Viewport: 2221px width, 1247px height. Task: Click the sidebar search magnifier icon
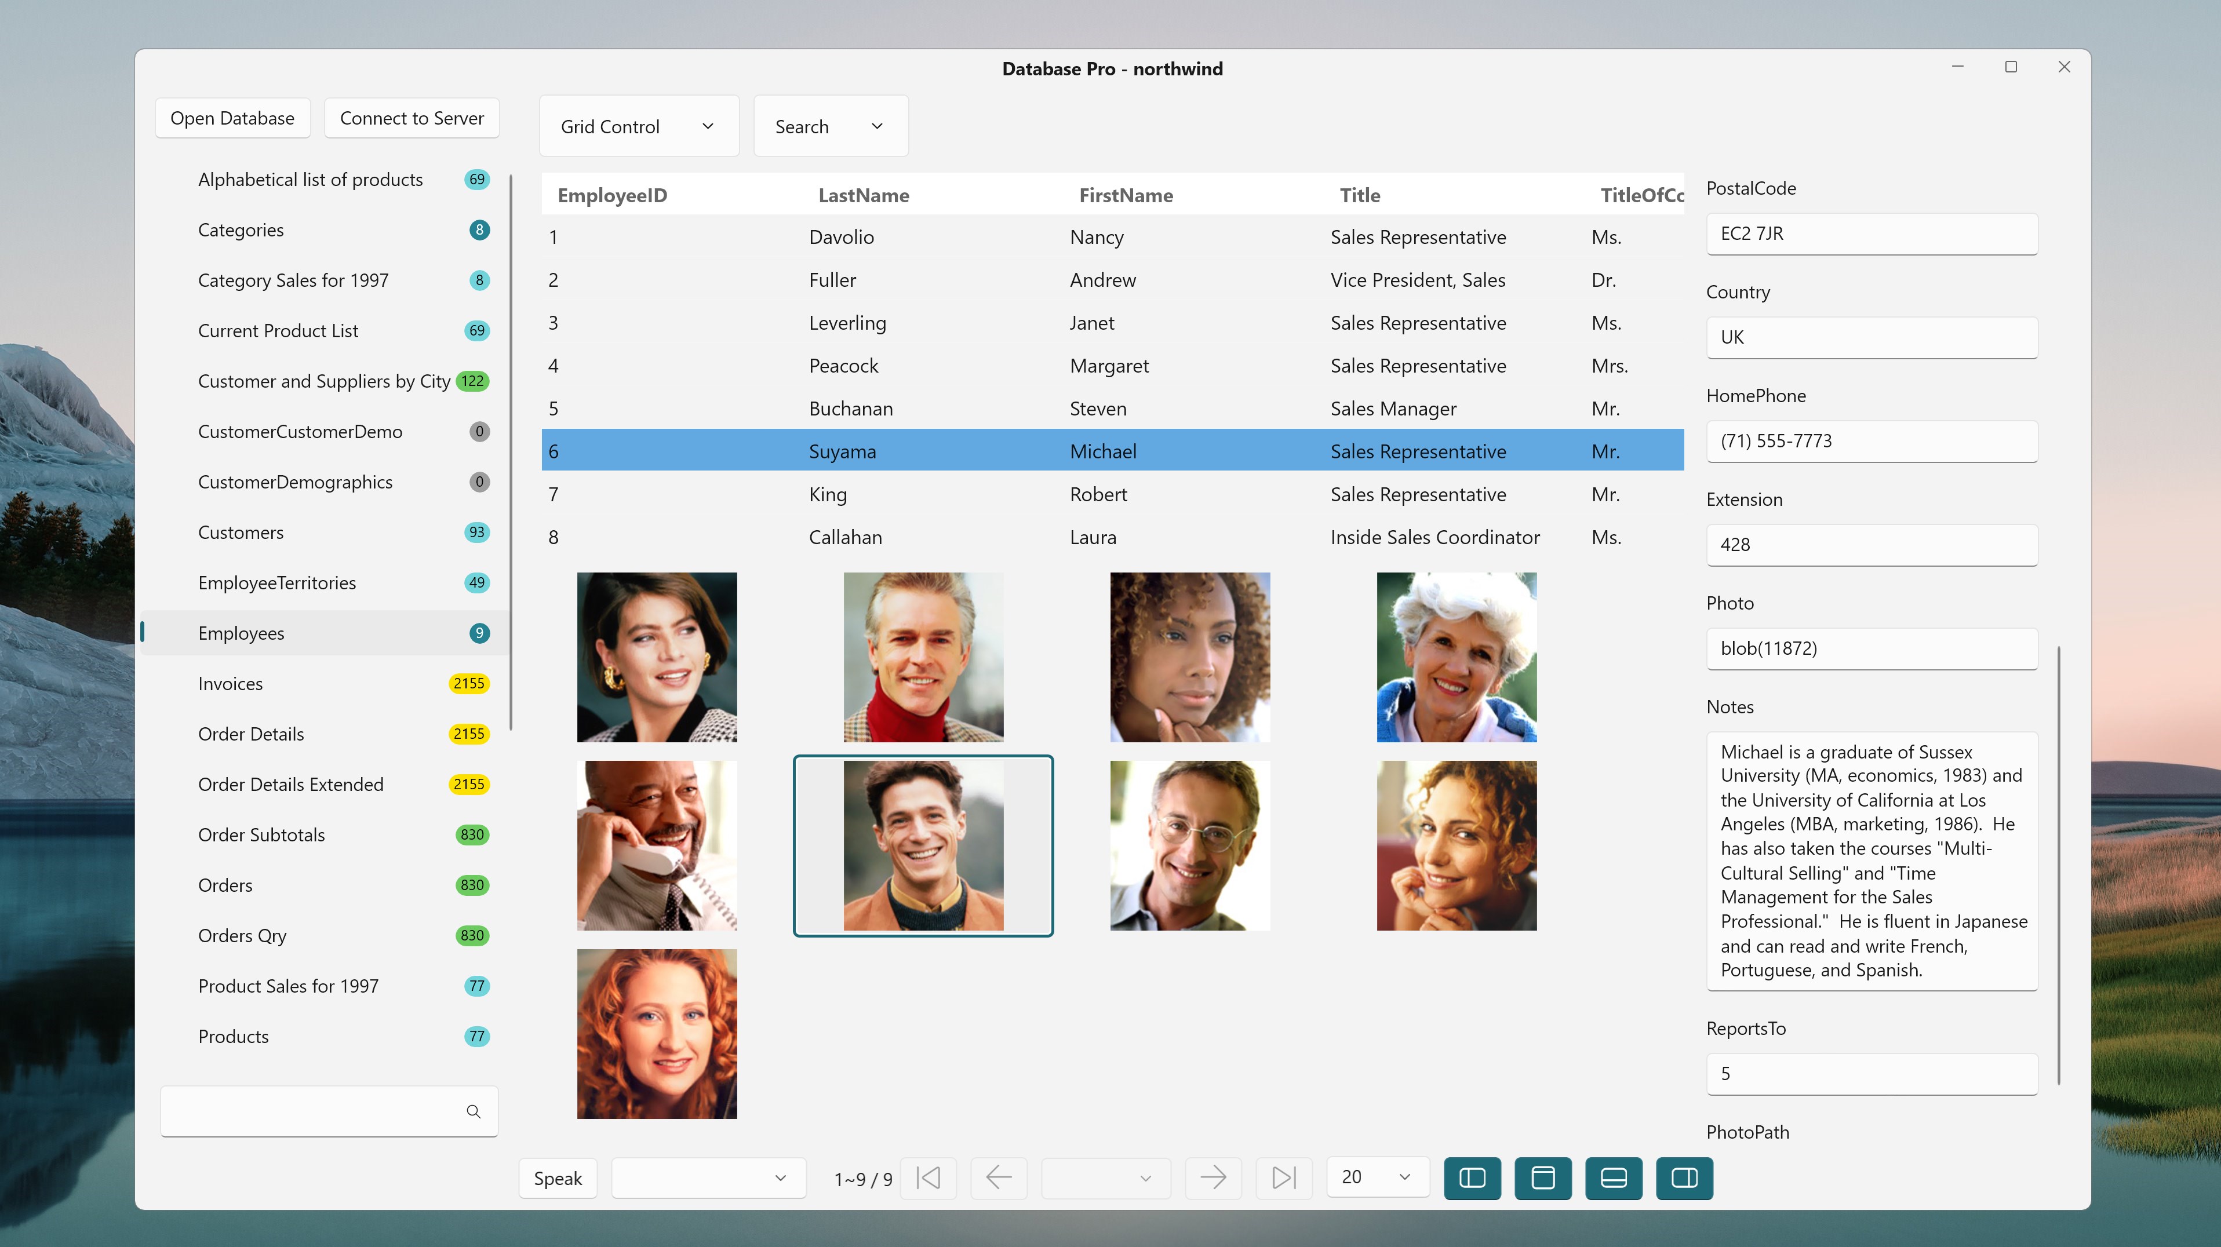pyautogui.click(x=474, y=1111)
